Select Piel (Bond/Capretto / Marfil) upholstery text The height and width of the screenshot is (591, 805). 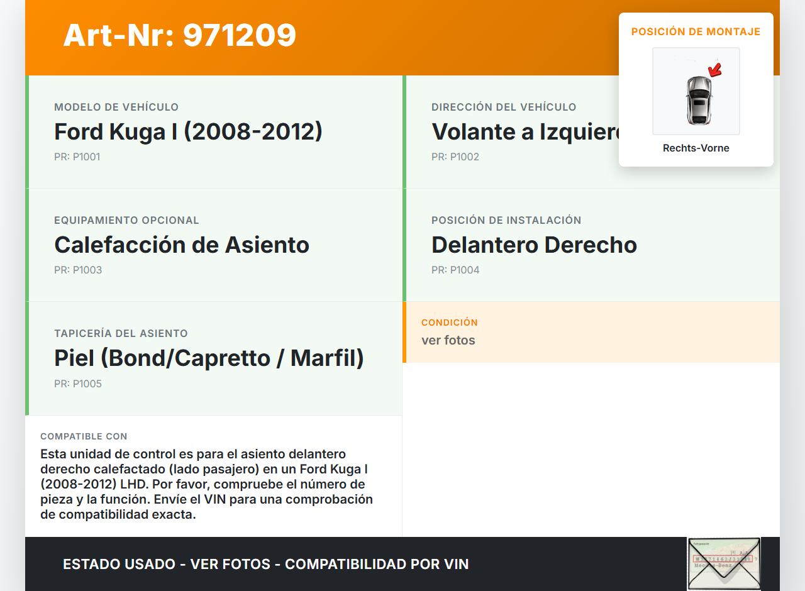click(209, 358)
